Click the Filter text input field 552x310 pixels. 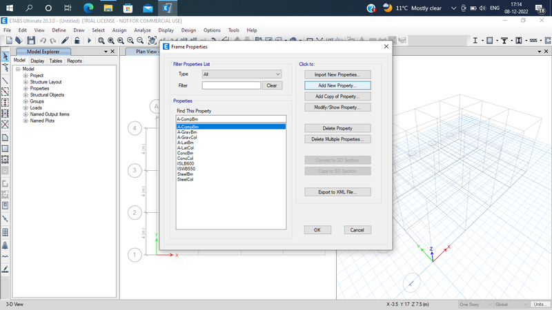pyautogui.click(x=231, y=85)
